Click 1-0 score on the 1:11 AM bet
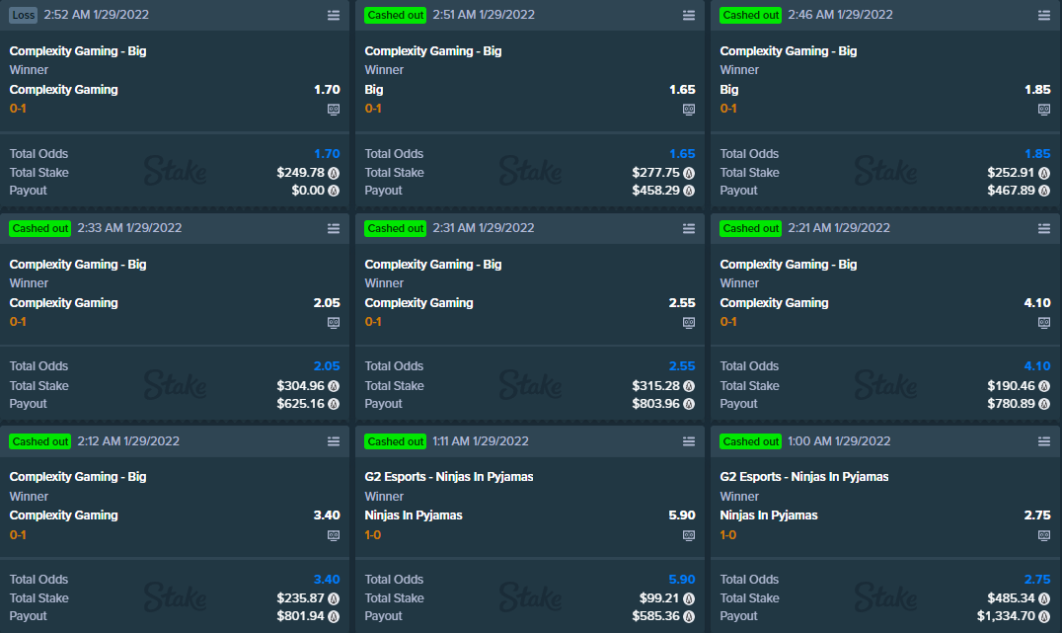1062x633 pixels. coord(372,534)
